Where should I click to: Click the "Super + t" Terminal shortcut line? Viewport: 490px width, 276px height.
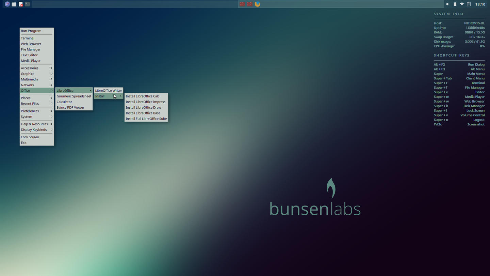pyautogui.click(x=459, y=83)
